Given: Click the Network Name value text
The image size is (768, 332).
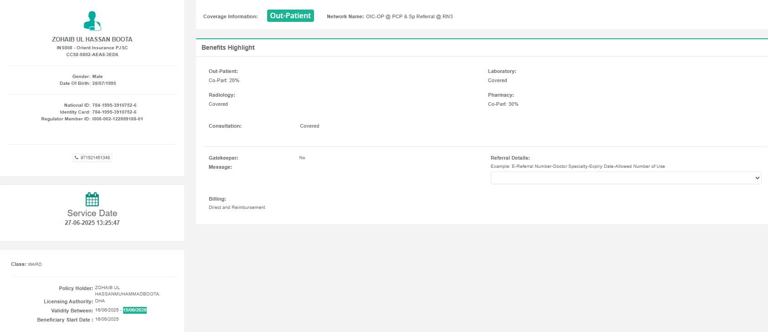Looking at the screenshot, I should click(x=409, y=16).
